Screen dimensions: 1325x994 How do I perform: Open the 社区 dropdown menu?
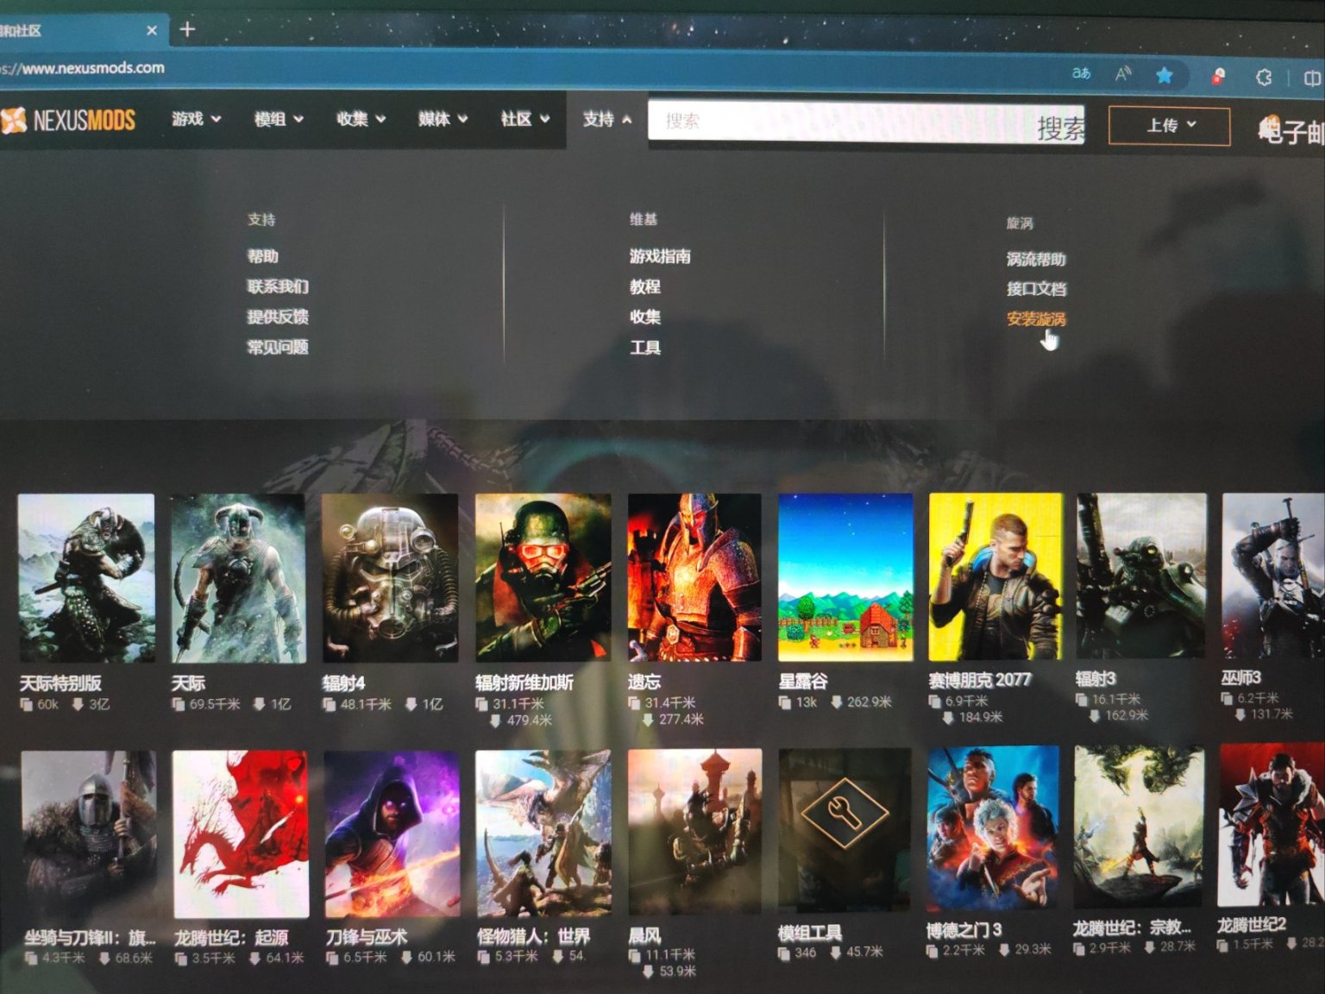coord(524,119)
